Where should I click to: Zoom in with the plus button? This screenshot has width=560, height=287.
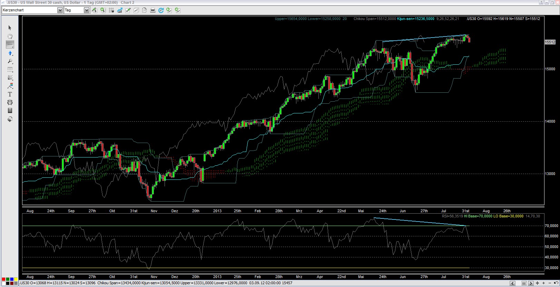point(543,283)
